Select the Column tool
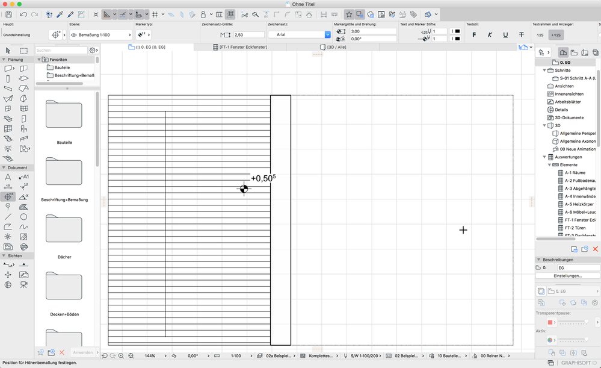Viewport: 601px width, 368px height. point(8,79)
